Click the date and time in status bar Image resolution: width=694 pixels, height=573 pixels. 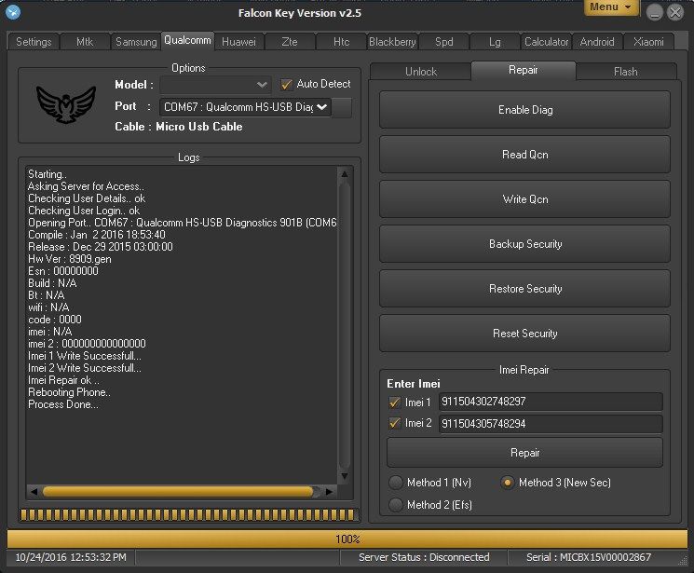[x=71, y=557]
